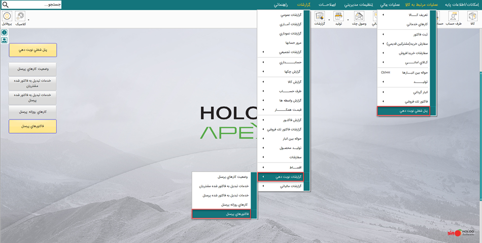
Task: Click the user picture icon below info icon
Action: pos(4,40)
